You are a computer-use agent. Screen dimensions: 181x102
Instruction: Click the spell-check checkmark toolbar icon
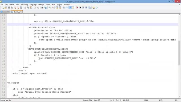coord(97,8)
